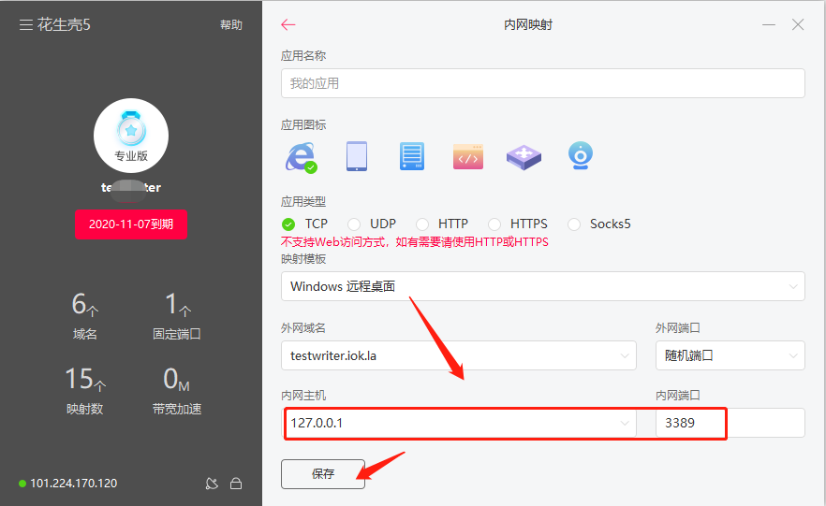Click the 1个 固定端口 statistic
The image size is (826, 506).
pyautogui.click(x=177, y=316)
